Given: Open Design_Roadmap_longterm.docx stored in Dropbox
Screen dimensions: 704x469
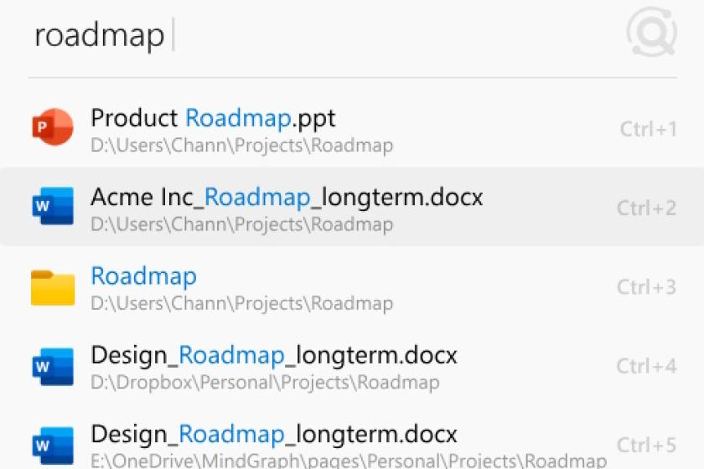Looking at the screenshot, I should point(352,365).
